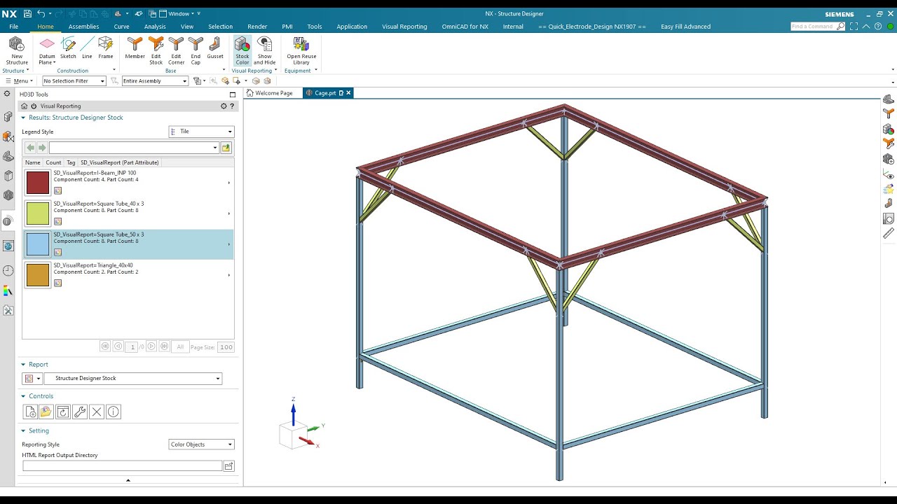Viewport: 897px width, 504px height.
Task: Refresh the report in Controls
Action: pos(63,412)
